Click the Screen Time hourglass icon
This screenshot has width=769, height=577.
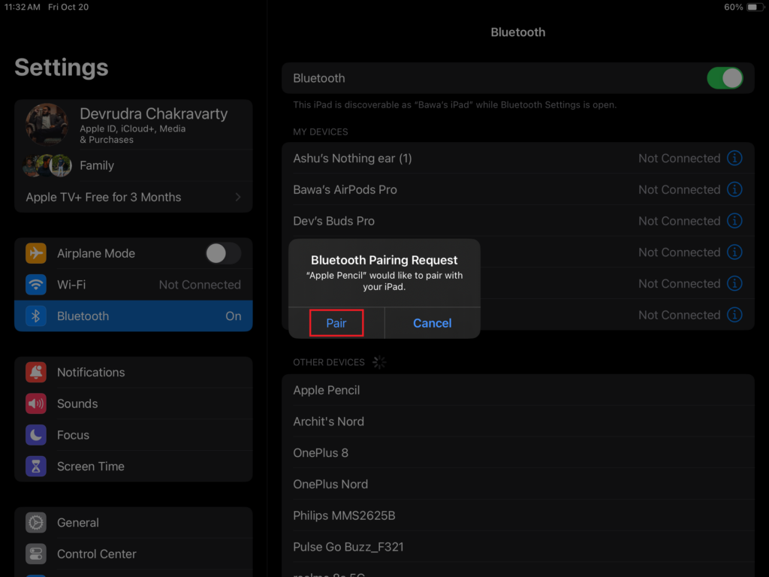(36, 467)
